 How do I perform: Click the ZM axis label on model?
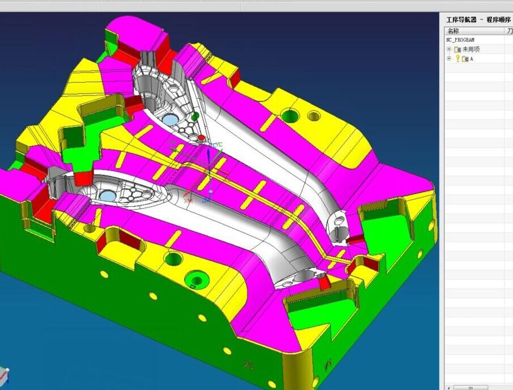pos(207,201)
